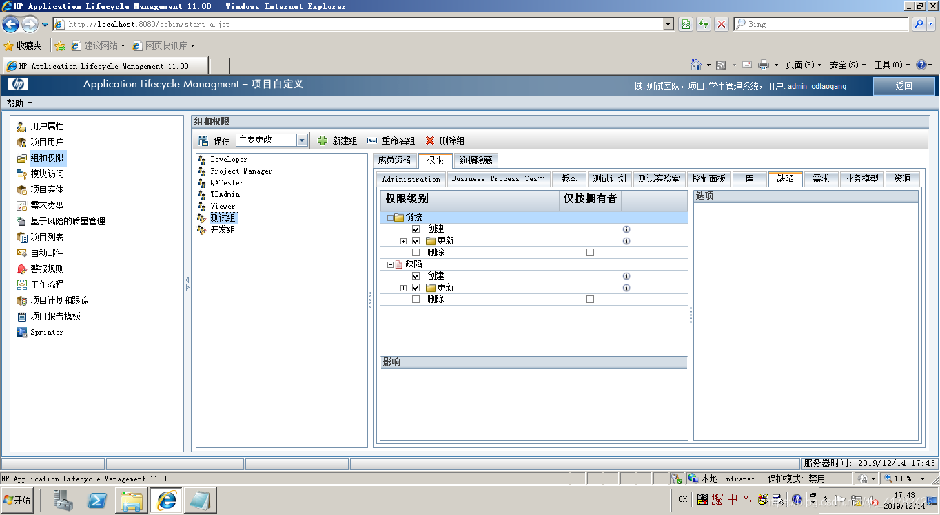
Task: Click the 基于风险的质量管理 icon
Action: tap(22, 222)
